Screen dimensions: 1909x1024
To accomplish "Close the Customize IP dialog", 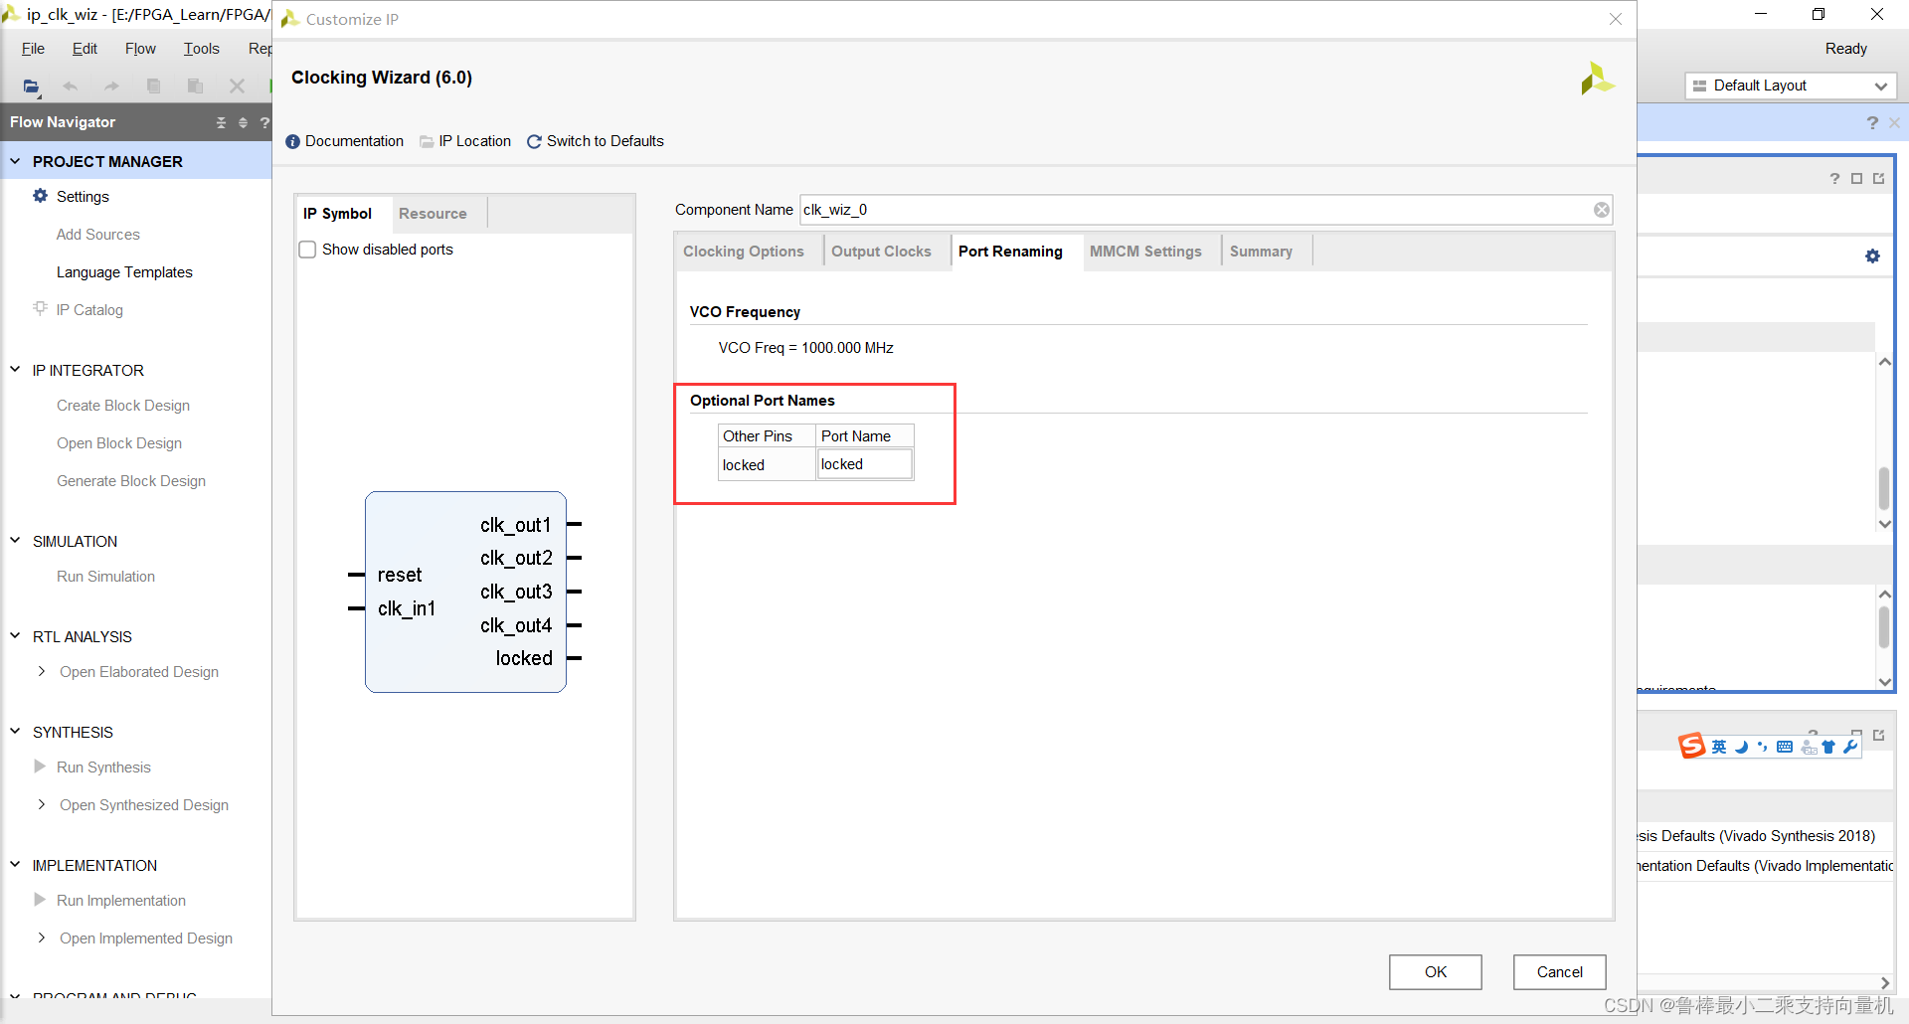I will coord(1616,19).
